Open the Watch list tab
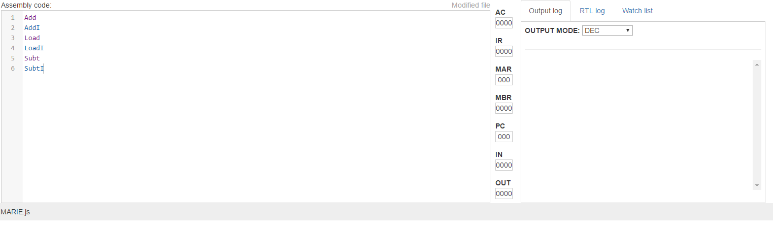The width and height of the screenshot is (774, 227). coord(637,11)
